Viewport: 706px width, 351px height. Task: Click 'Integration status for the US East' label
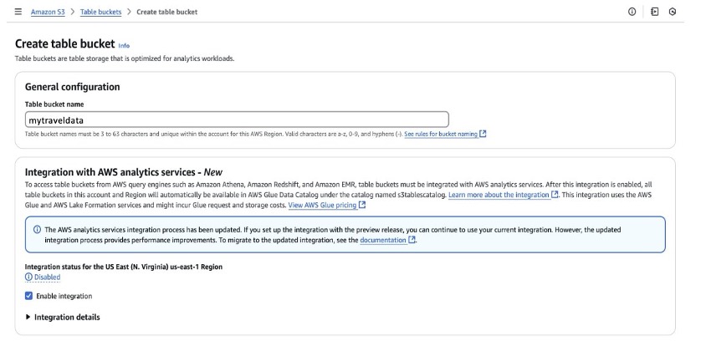[x=124, y=267]
